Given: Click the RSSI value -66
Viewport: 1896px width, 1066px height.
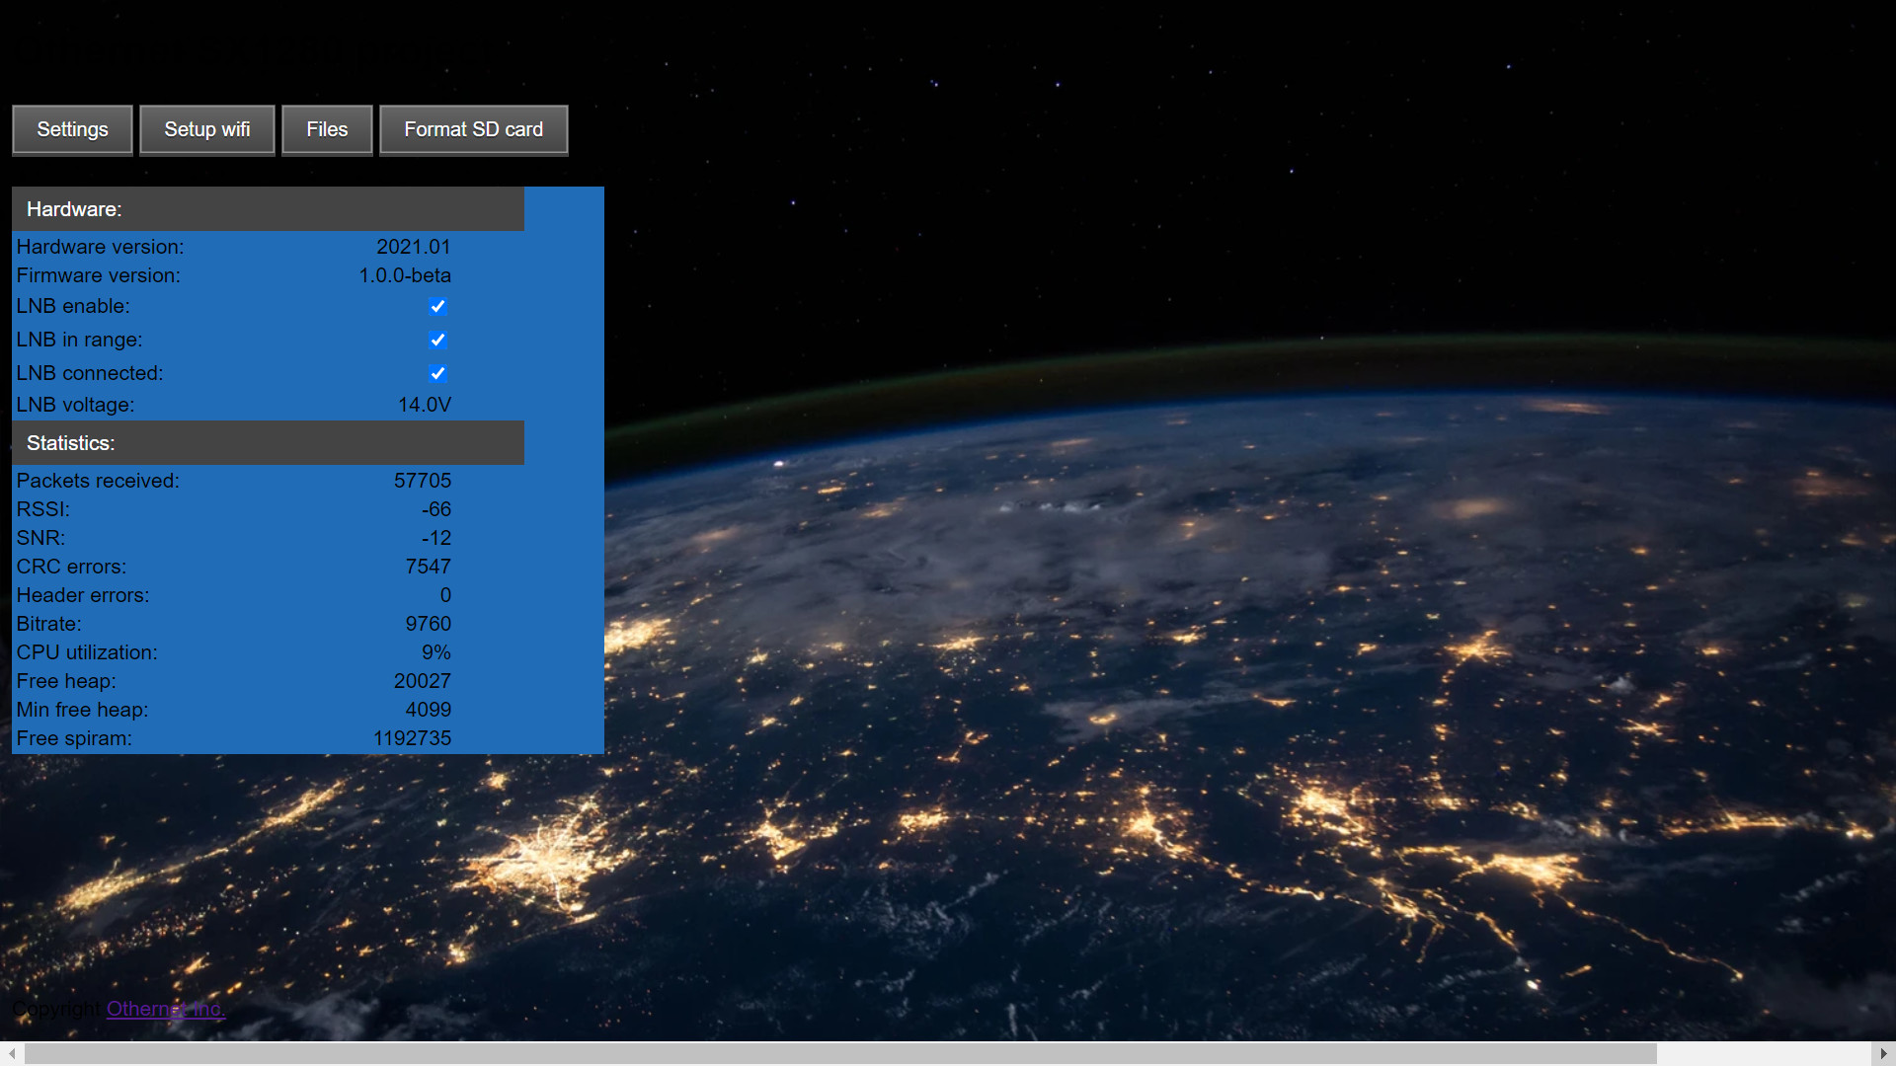Looking at the screenshot, I should click(x=436, y=509).
